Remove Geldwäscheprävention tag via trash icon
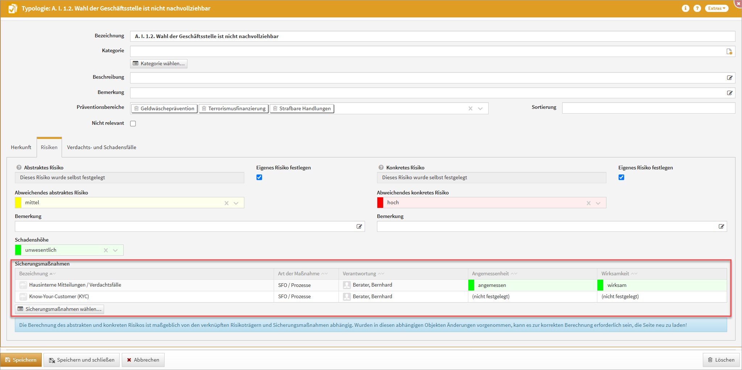The image size is (742, 370). (137, 108)
